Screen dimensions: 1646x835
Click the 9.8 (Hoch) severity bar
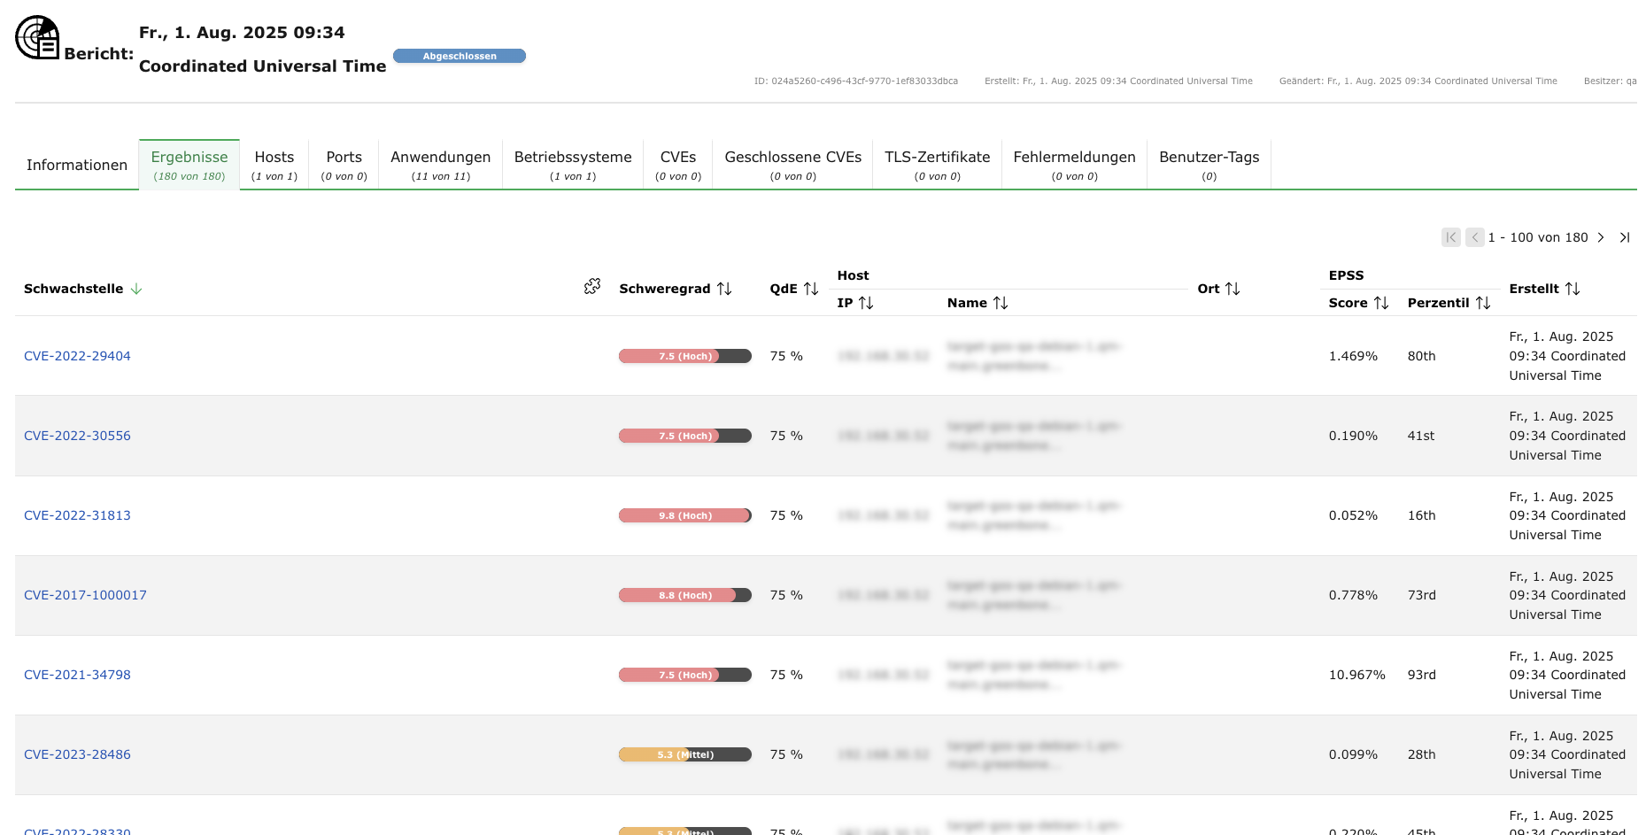click(x=684, y=515)
